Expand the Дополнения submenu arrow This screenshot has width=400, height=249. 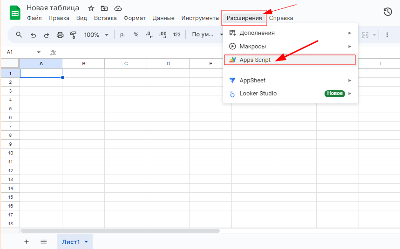pyautogui.click(x=350, y=33)
